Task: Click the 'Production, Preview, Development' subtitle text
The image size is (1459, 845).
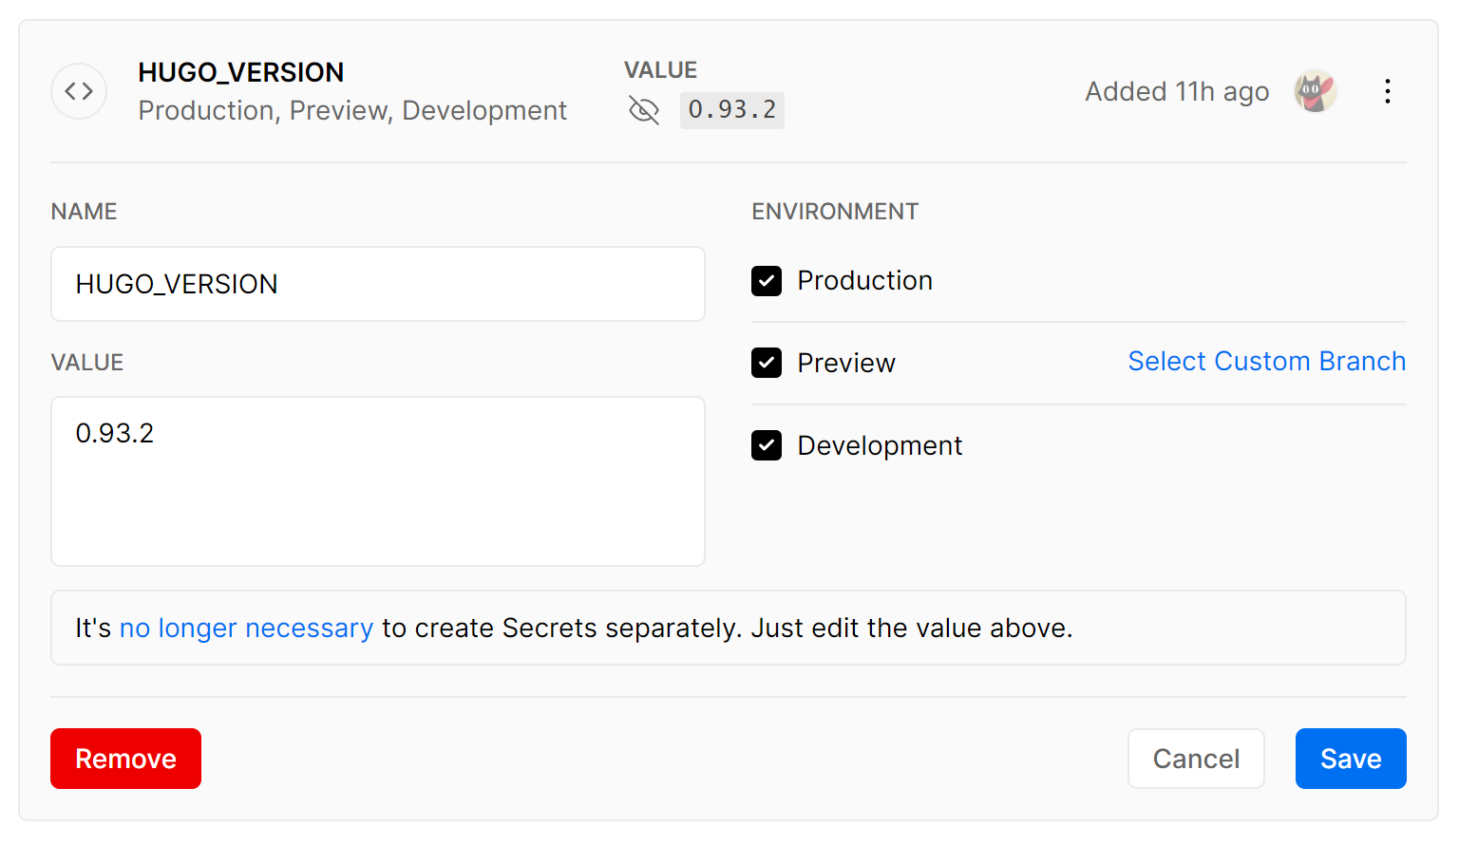Action: [352, 111]
